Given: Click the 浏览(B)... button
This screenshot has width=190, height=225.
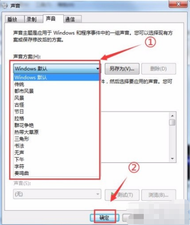Looking at the screenshot, I should 159,195.
